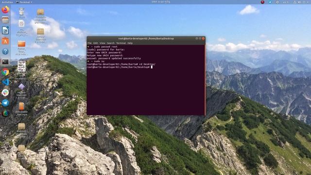311x175 pixels.
Task: Open the Files manager in dock
Action: tap(5, 20)
